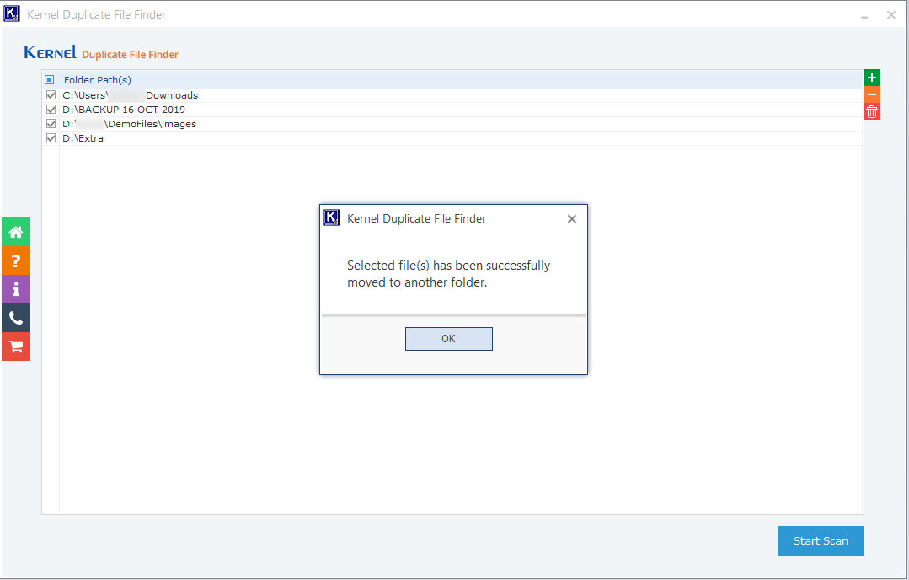Screen dimensions: 909x580
Task: Toggle select-all checkbox in Folder Path(s) header
Action: [x=50, y=80]
